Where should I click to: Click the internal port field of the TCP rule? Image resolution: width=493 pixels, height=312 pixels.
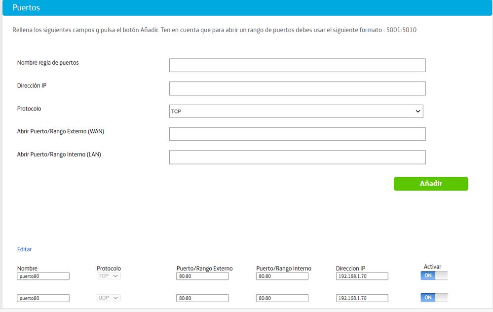point(282,276)
